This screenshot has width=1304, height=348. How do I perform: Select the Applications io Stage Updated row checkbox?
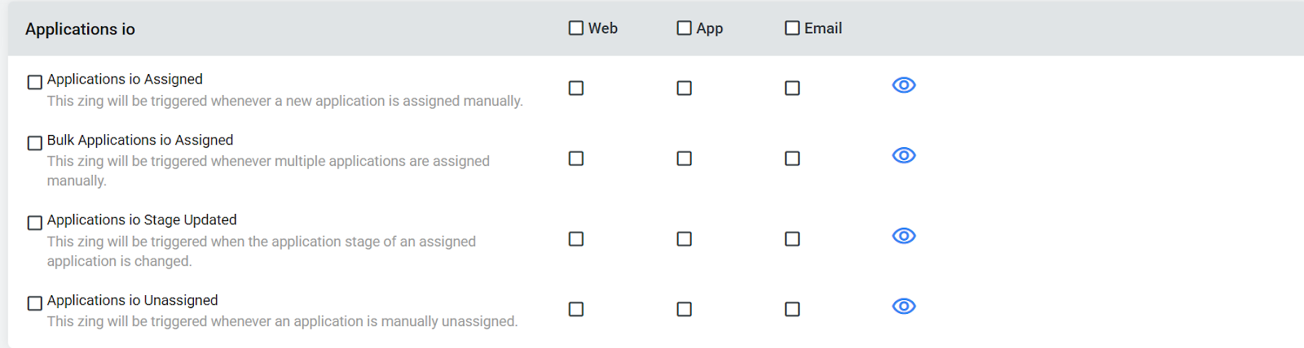[35, 223]
